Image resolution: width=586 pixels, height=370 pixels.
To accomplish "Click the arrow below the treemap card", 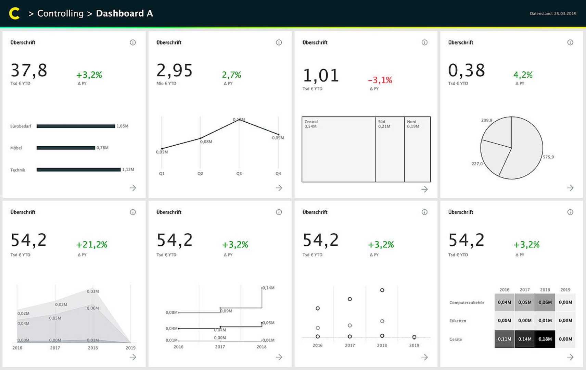I will [424, 189].
